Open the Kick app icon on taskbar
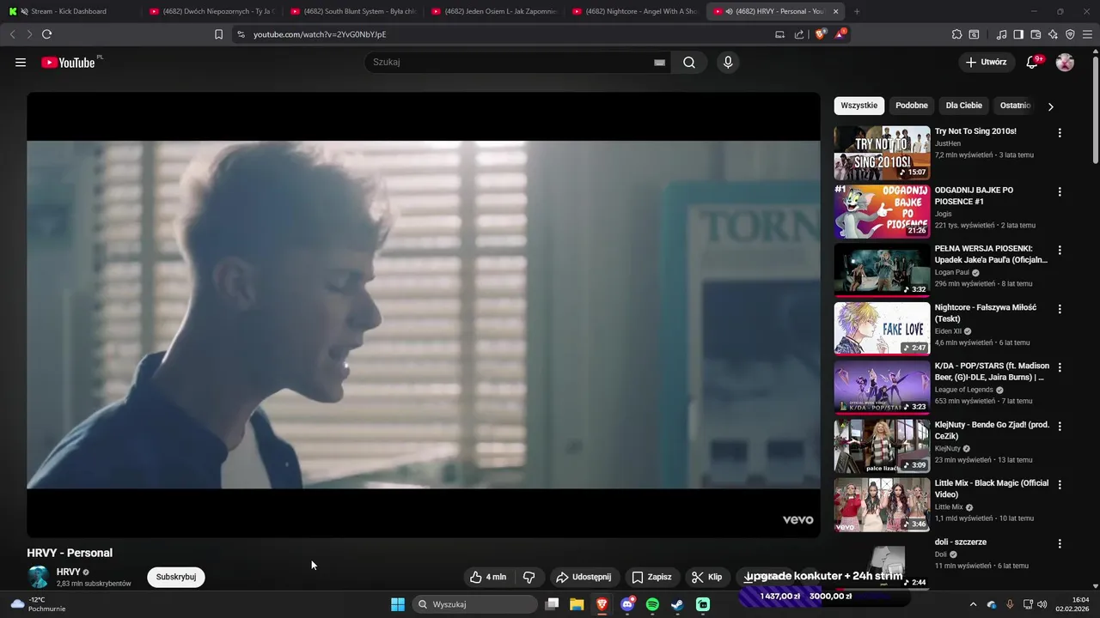 pyautogui.click(x=703, y=604)
